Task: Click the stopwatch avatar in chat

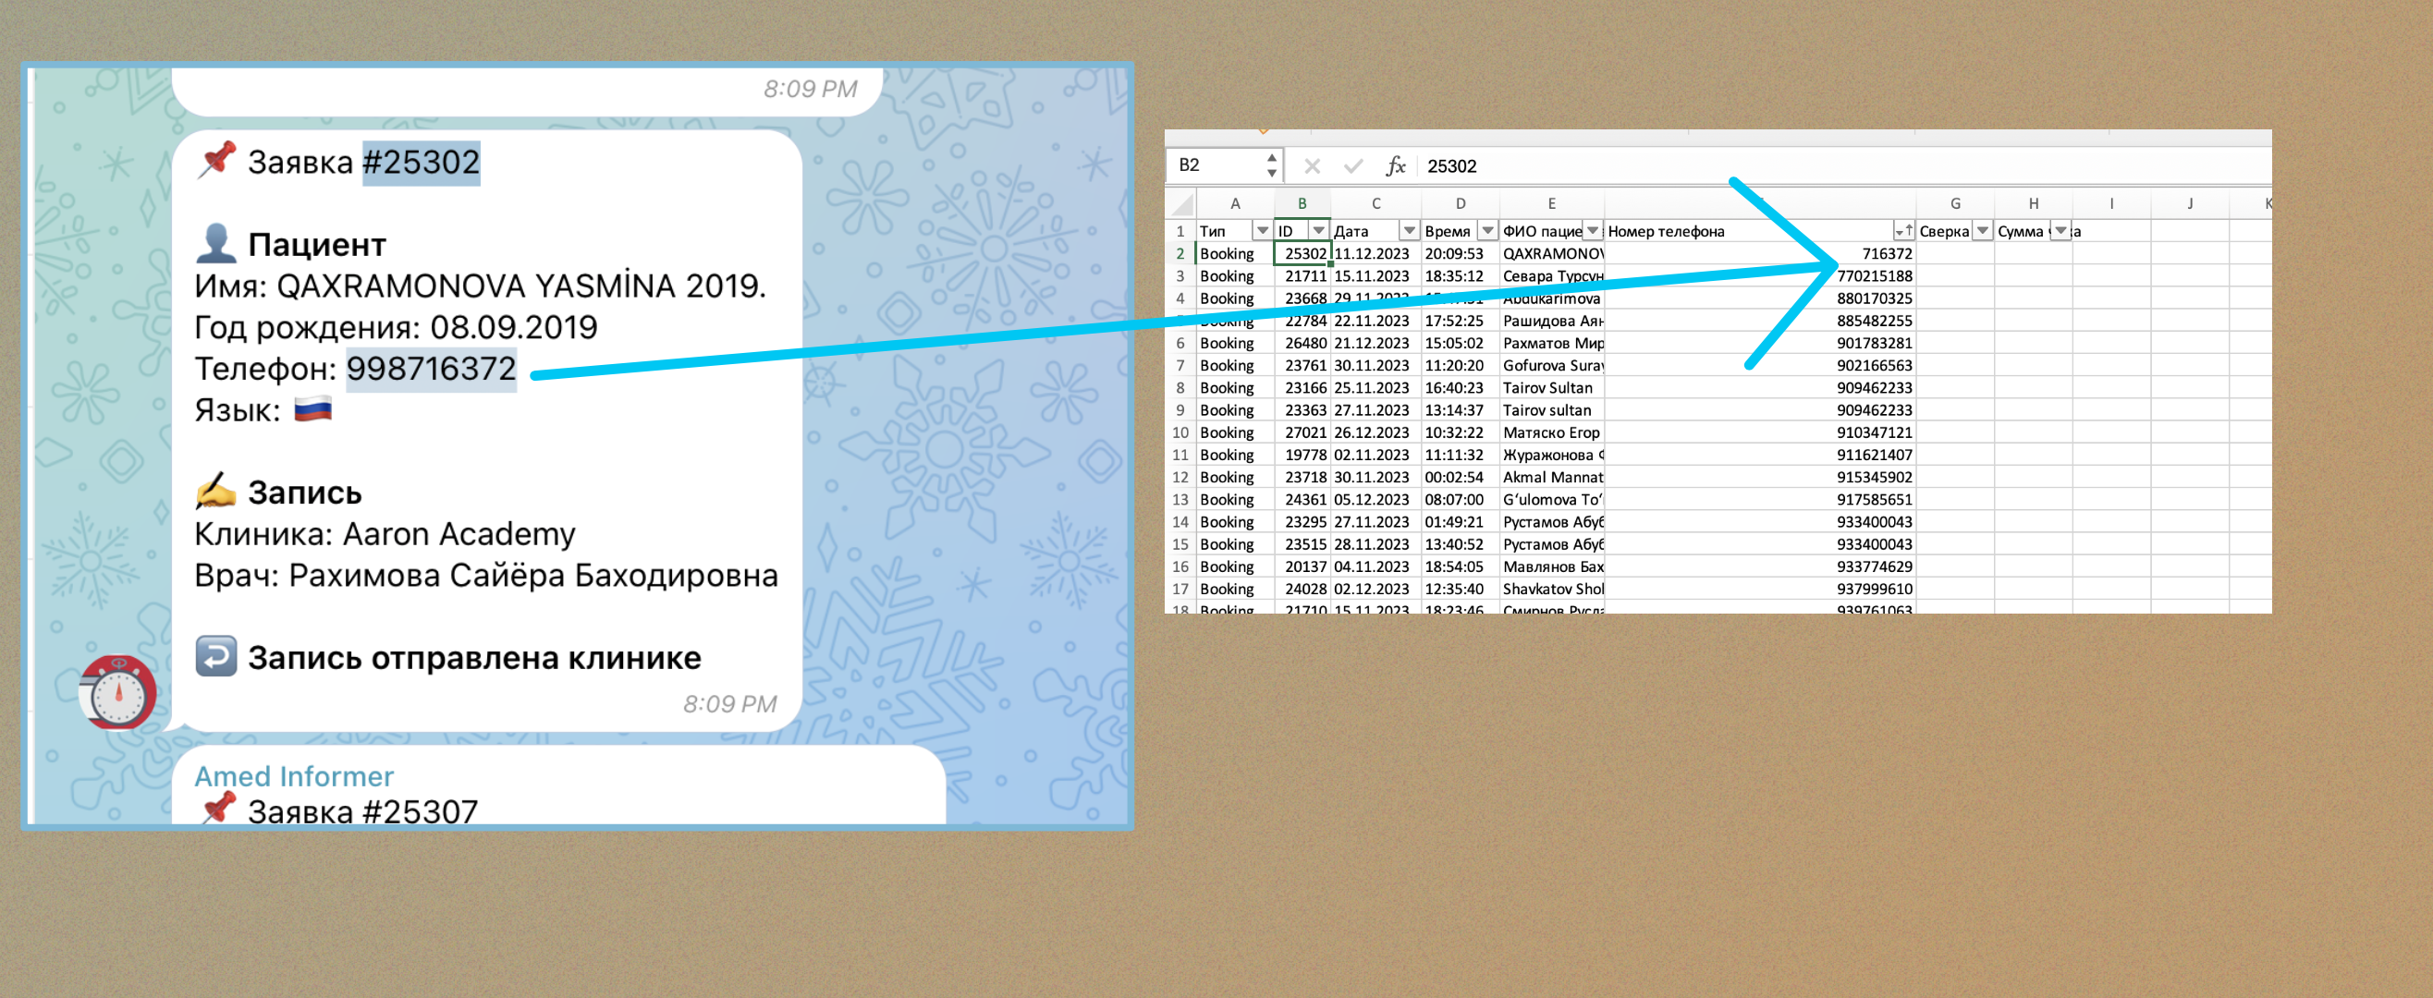Action: point(118,694)
